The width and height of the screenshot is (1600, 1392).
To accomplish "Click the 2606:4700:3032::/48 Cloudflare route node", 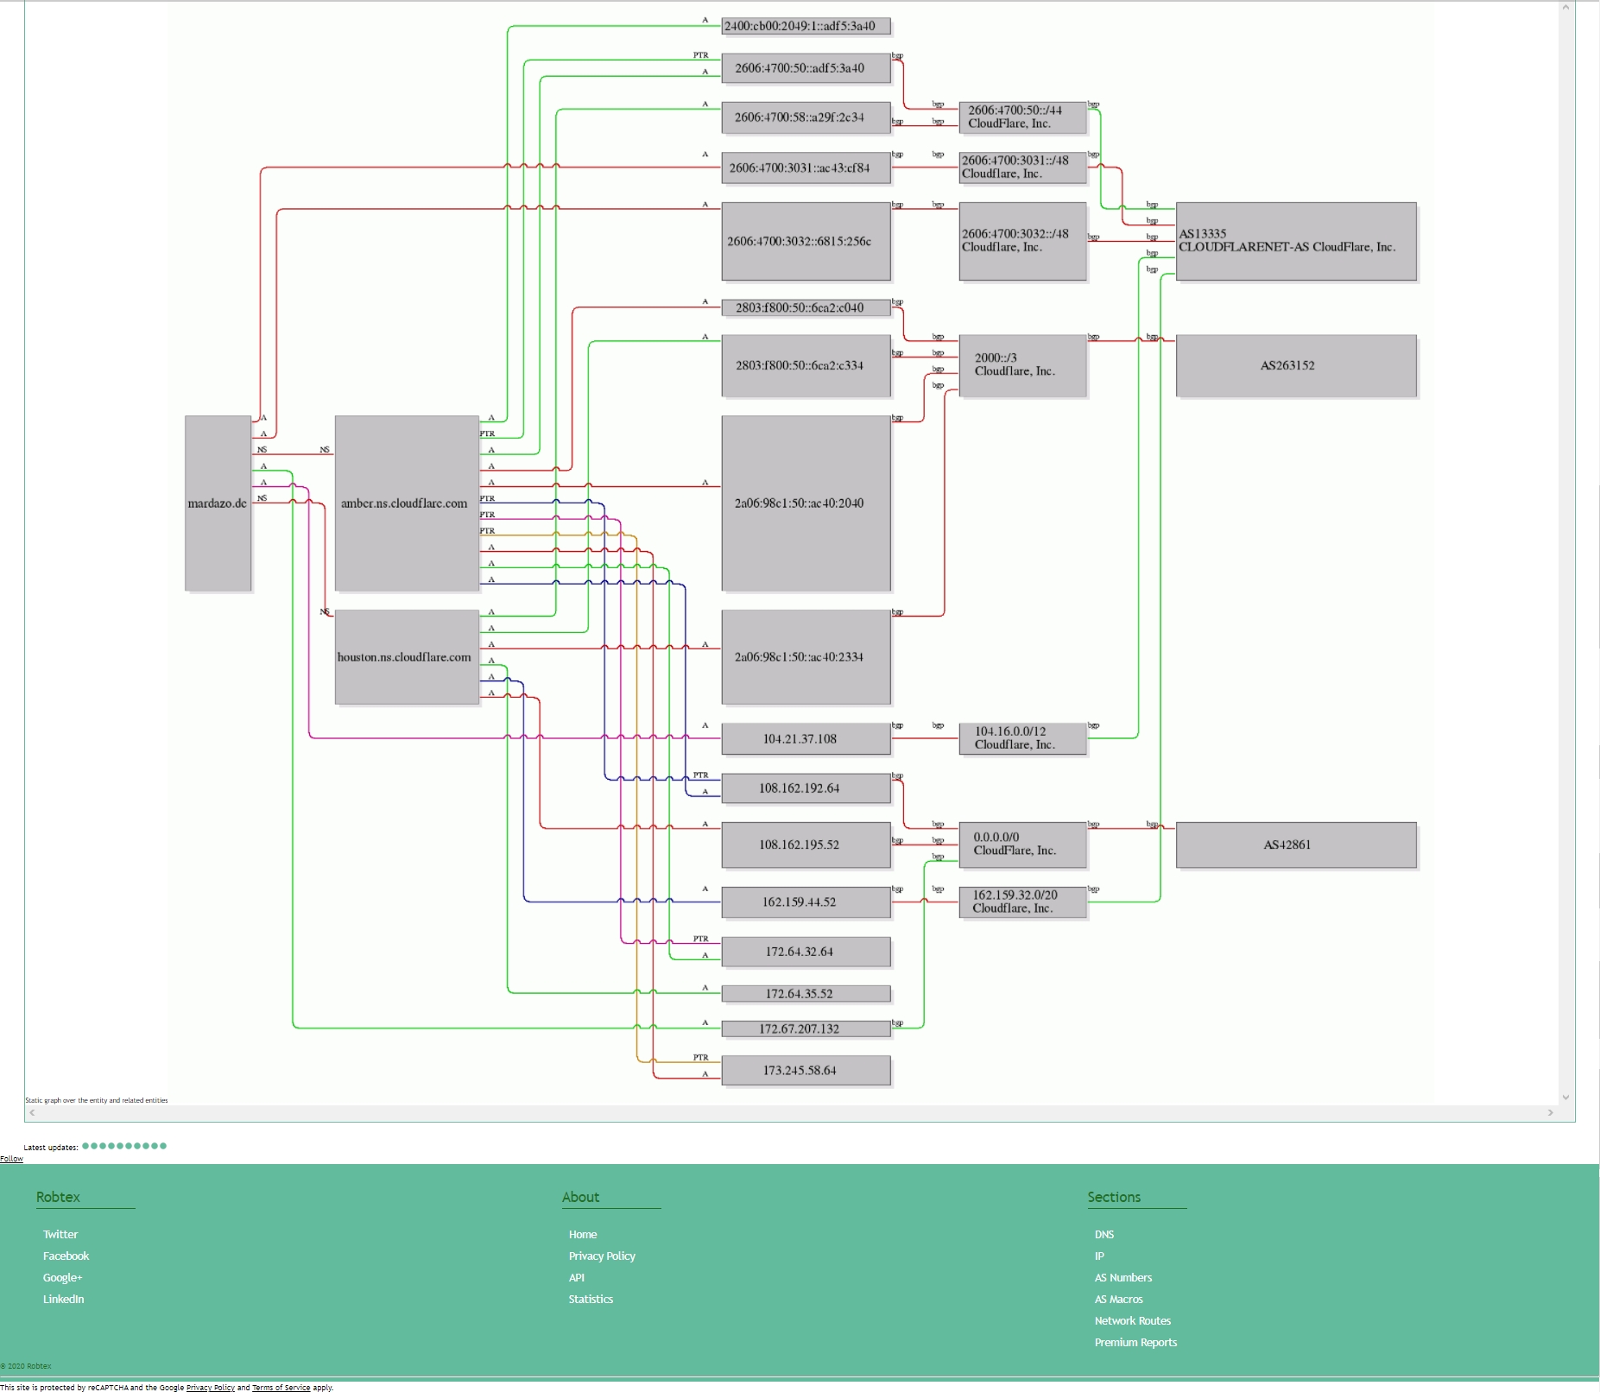I will pyautogui.click(x=1022, y=241).
